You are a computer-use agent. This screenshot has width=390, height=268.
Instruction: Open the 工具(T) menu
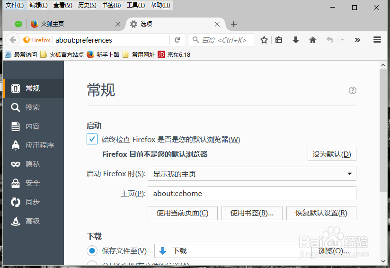click(135, 5)
